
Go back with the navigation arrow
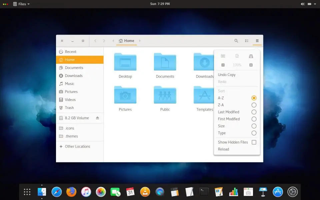tap(95, 40)
